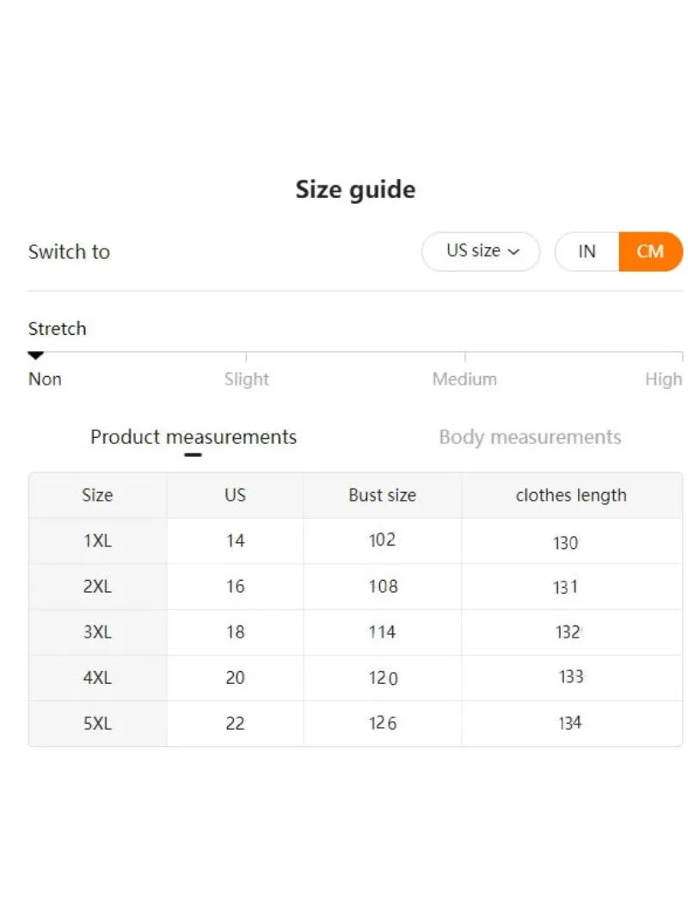The image size is (688, 918).
Task: Select the CM unit toggle
Action: point(650,251)
